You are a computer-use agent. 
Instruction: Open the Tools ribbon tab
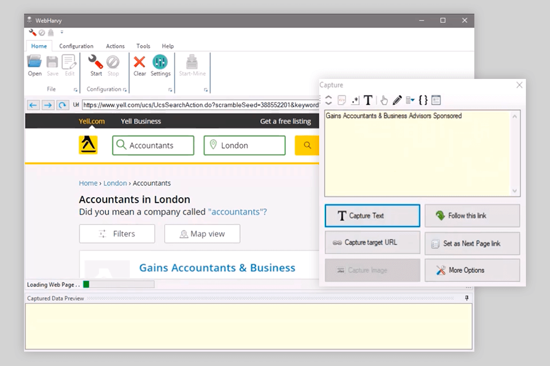(143, 46)
